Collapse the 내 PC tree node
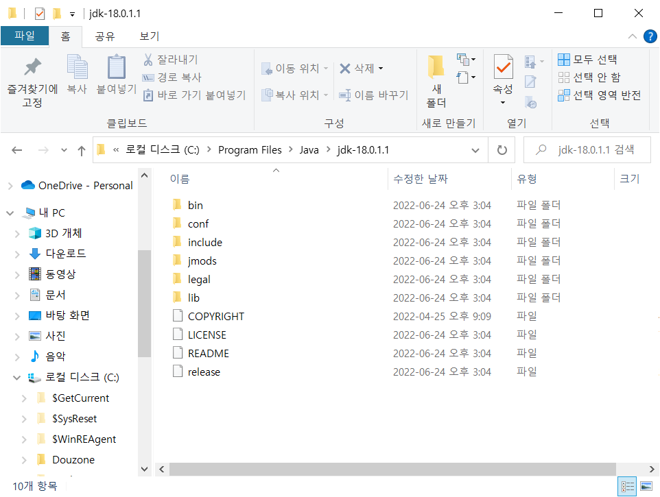The height and width of the screenshot is (497, 660). tap(10, 213)
